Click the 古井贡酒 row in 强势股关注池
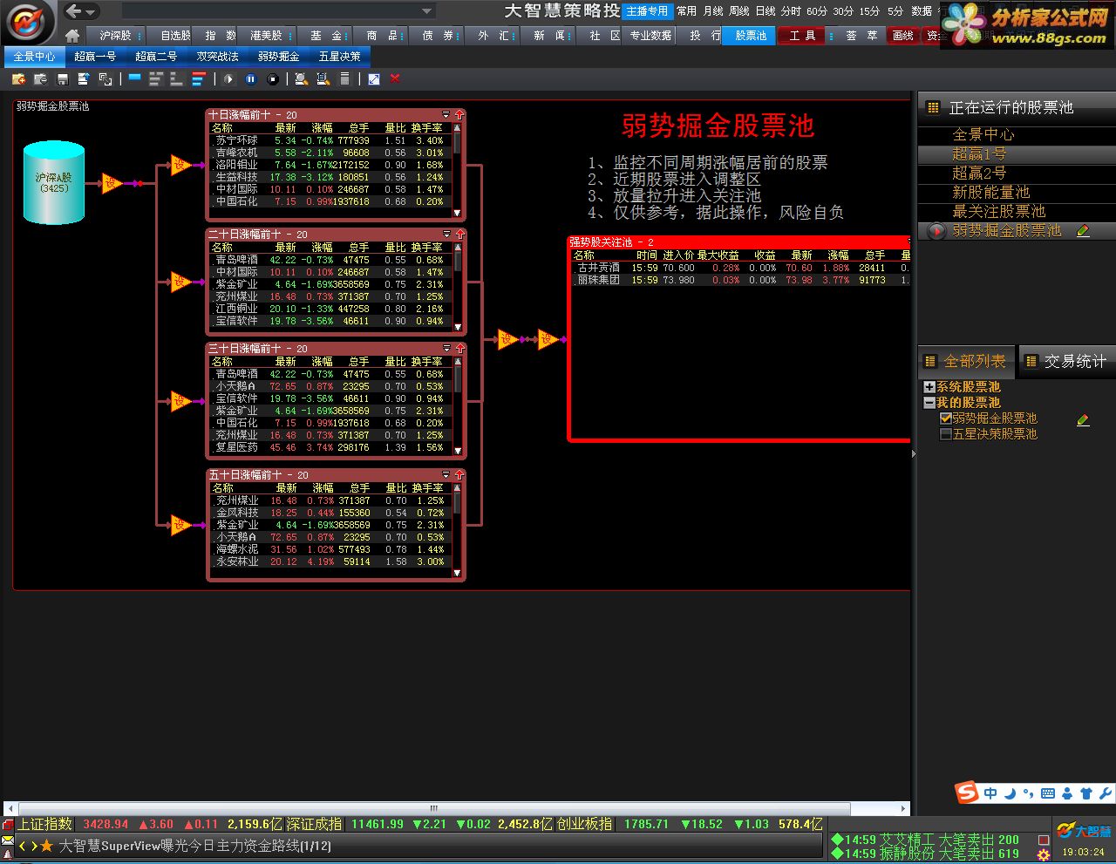The height and width of the screenshot is (864, 1116). 741,268
